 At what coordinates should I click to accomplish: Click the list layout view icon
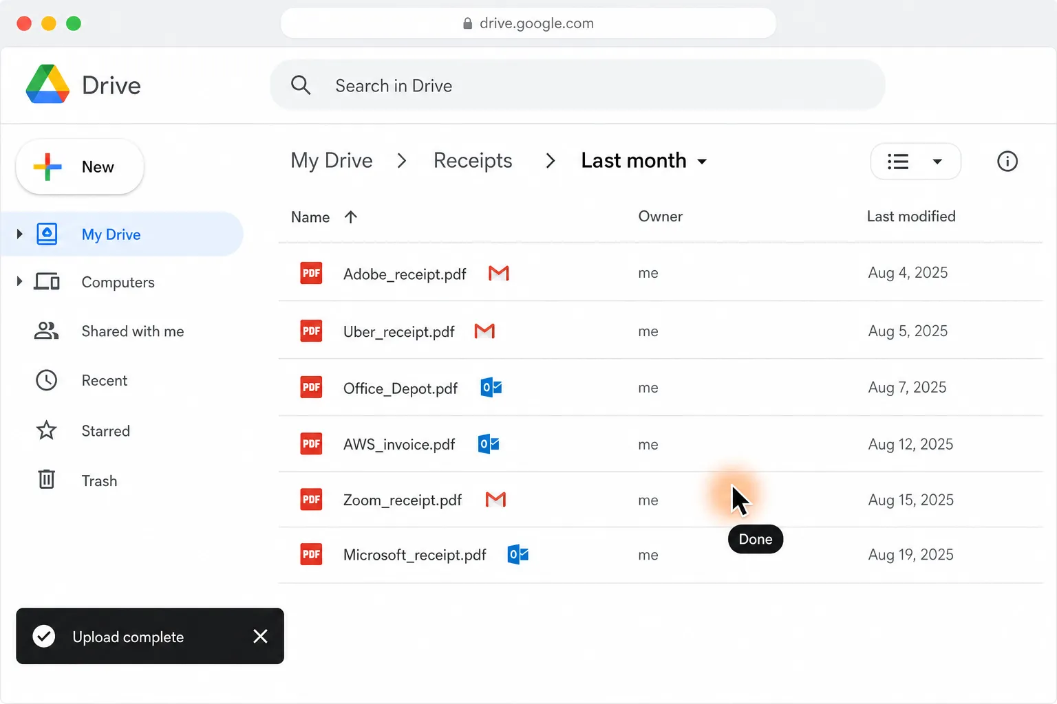(898, 162)
